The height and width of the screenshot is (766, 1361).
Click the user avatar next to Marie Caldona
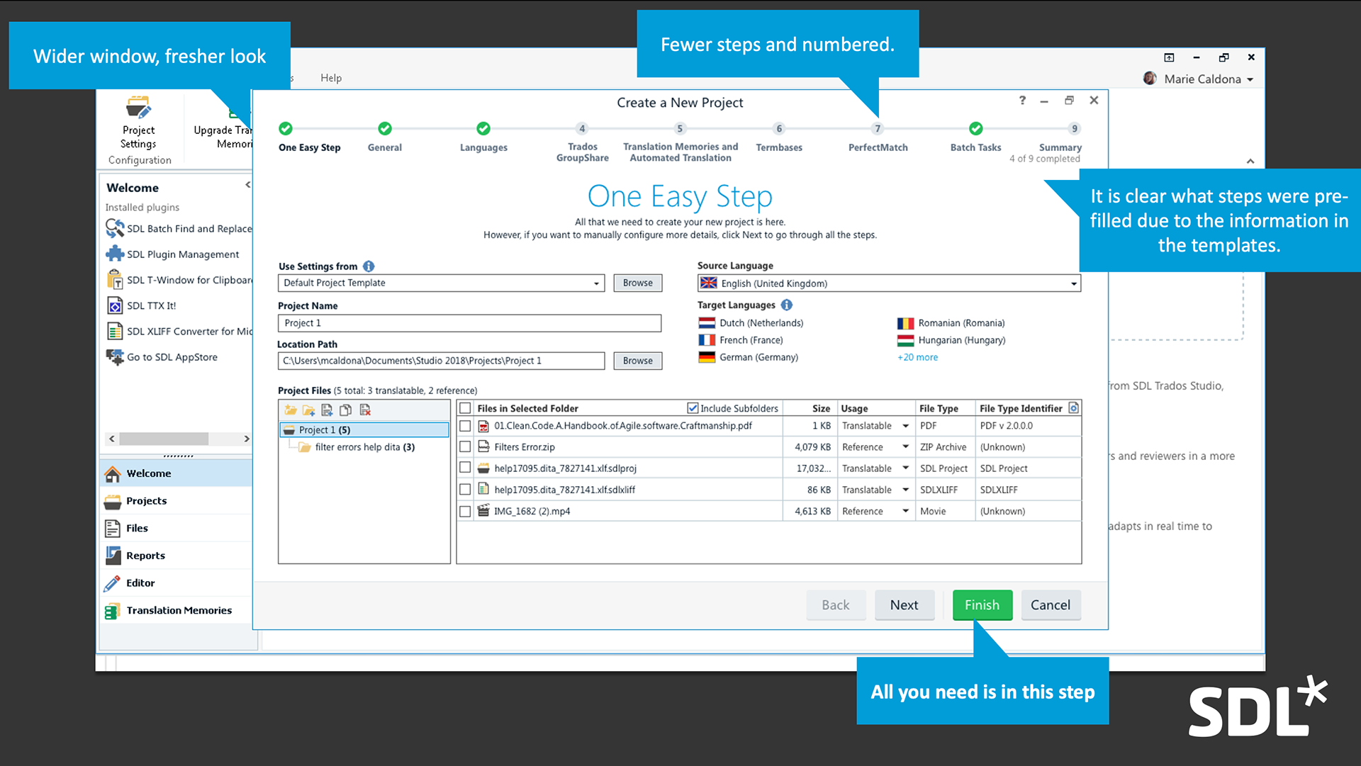(1150, 79)
